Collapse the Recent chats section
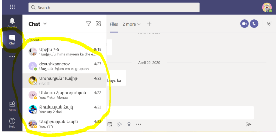This screenshot has width=276, height=137. [26, 40]
